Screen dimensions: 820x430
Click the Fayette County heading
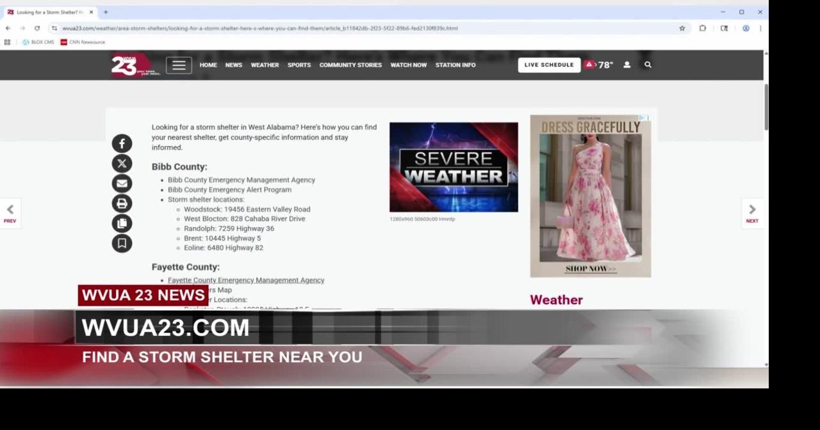click(x=186, y=267)
